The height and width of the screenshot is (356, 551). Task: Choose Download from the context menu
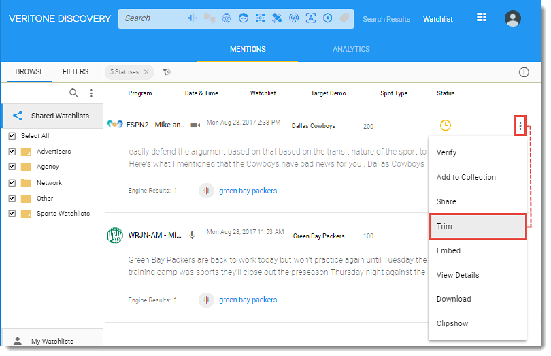pyautogui.click(x=478, y=299)
